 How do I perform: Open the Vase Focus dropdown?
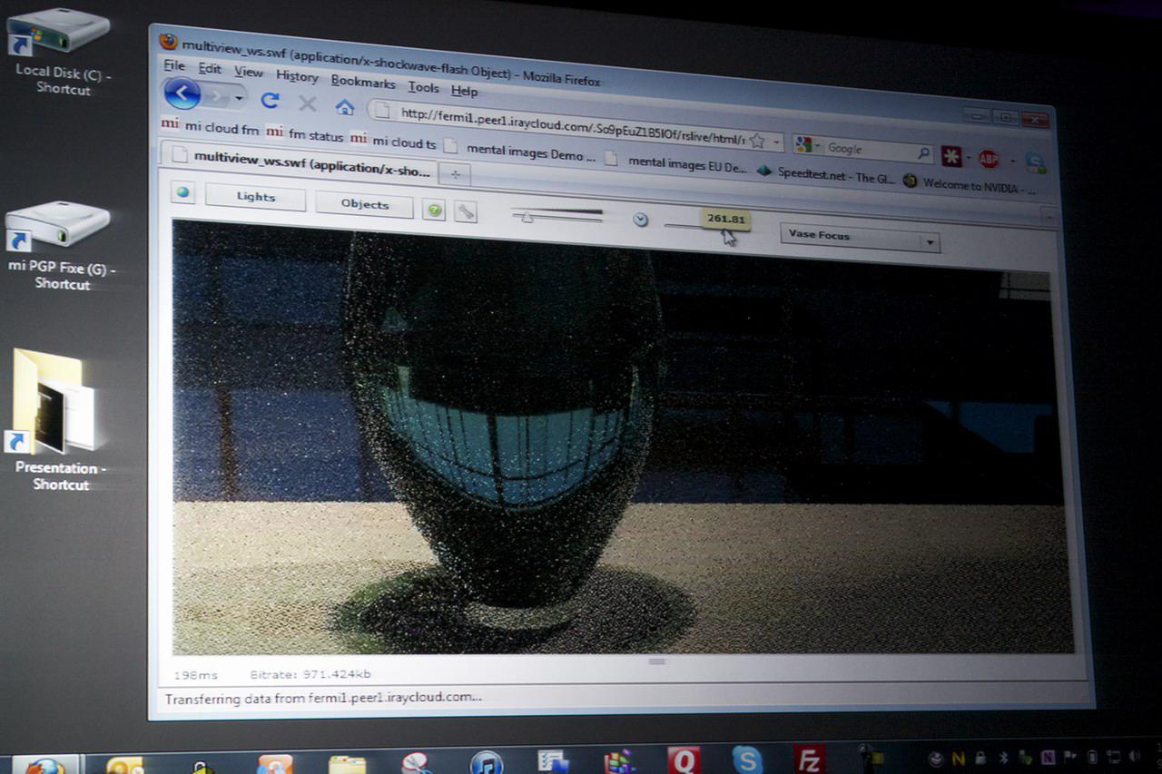coord(860,238)
